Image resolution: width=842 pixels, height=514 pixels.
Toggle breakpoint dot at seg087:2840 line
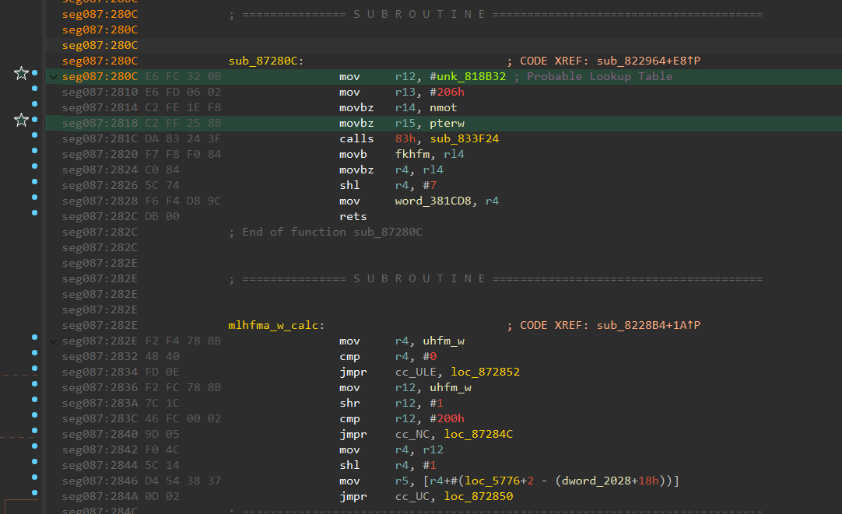click(34, 430)
